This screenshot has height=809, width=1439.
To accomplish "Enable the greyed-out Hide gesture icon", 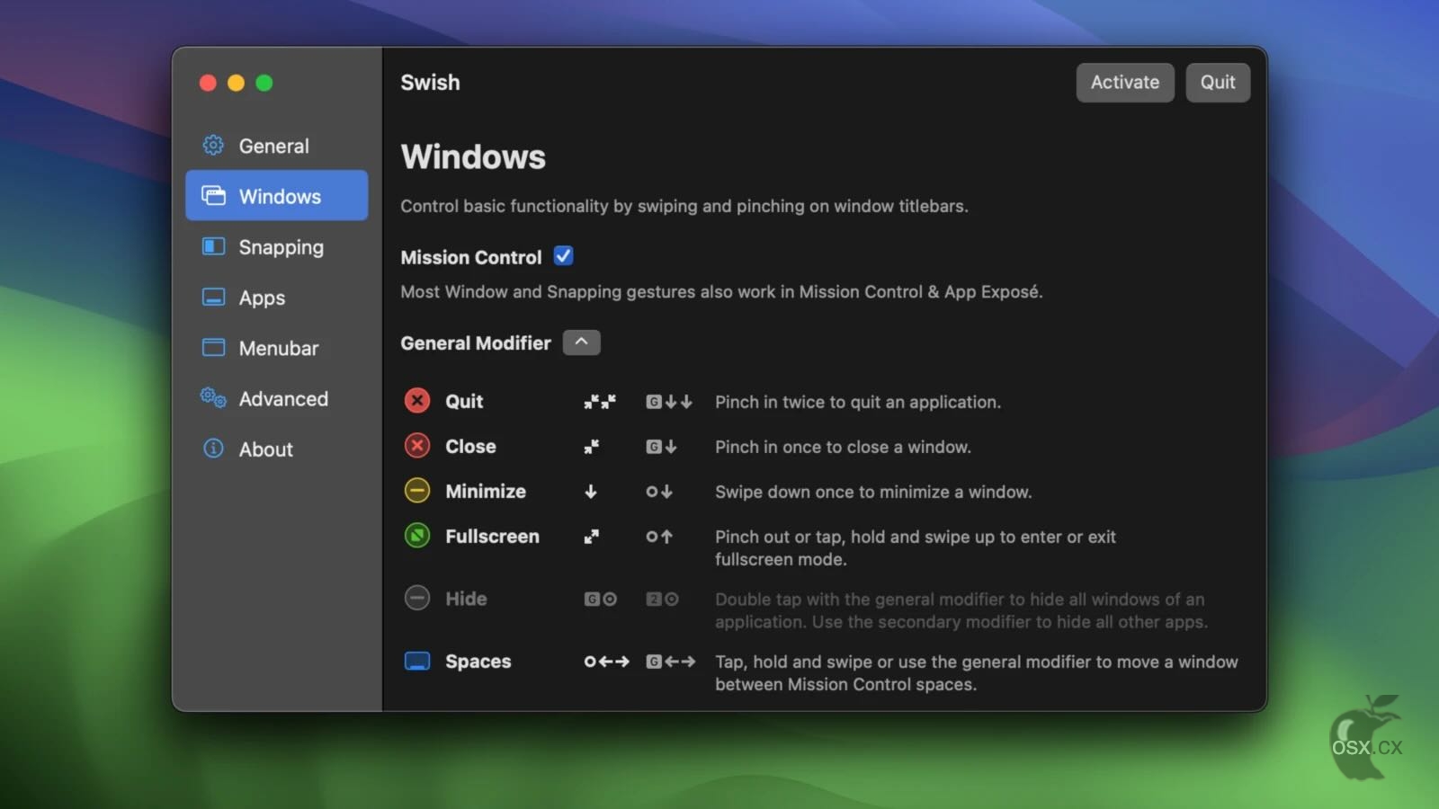I will [x=417, y=598].
